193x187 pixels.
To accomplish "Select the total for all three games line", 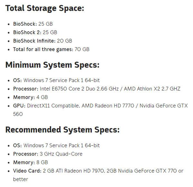I will click(x=51, y=49).
